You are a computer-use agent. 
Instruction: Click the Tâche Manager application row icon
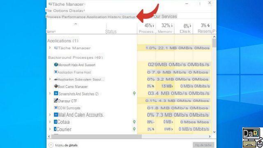[x=56, y=48]
